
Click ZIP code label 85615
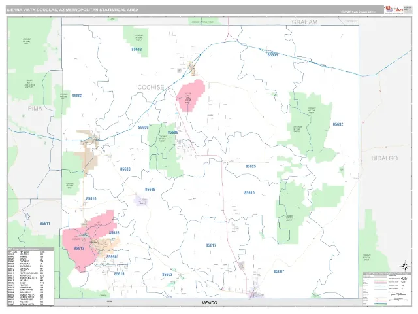click(x=119, y=274)
